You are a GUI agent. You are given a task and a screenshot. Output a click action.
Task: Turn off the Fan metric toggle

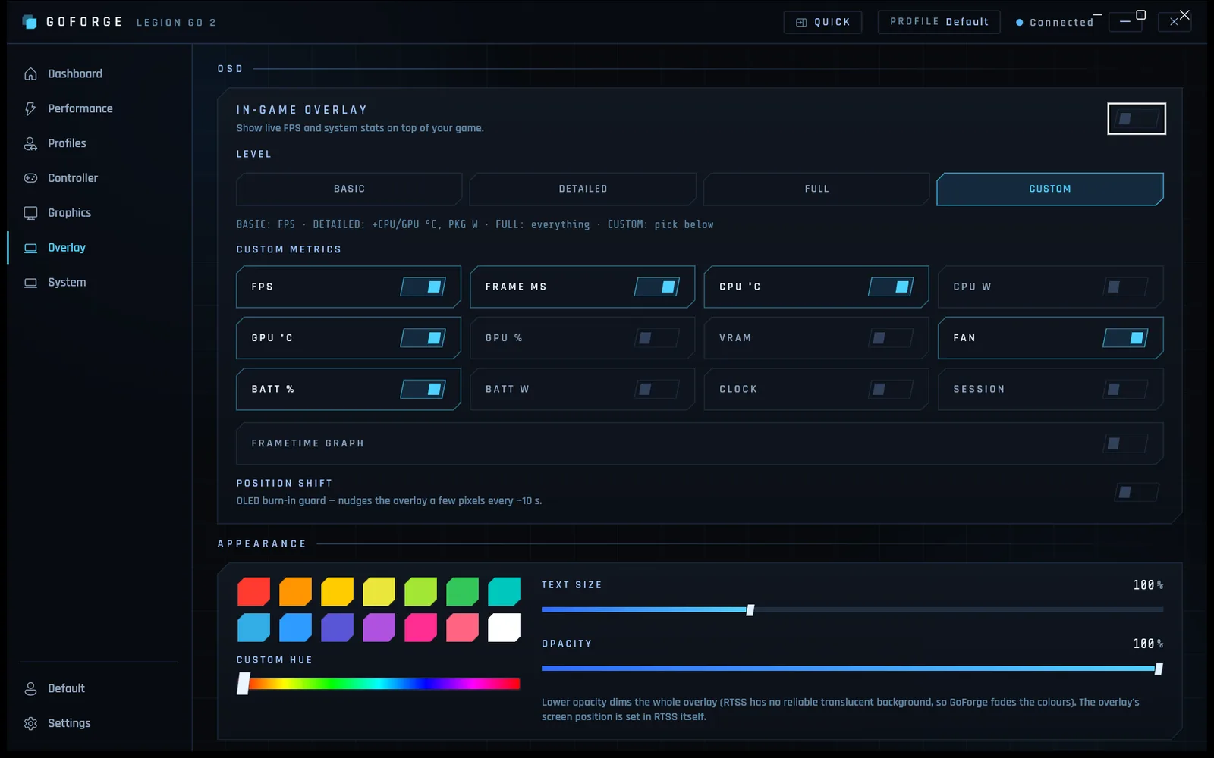tap(1125, 338)
